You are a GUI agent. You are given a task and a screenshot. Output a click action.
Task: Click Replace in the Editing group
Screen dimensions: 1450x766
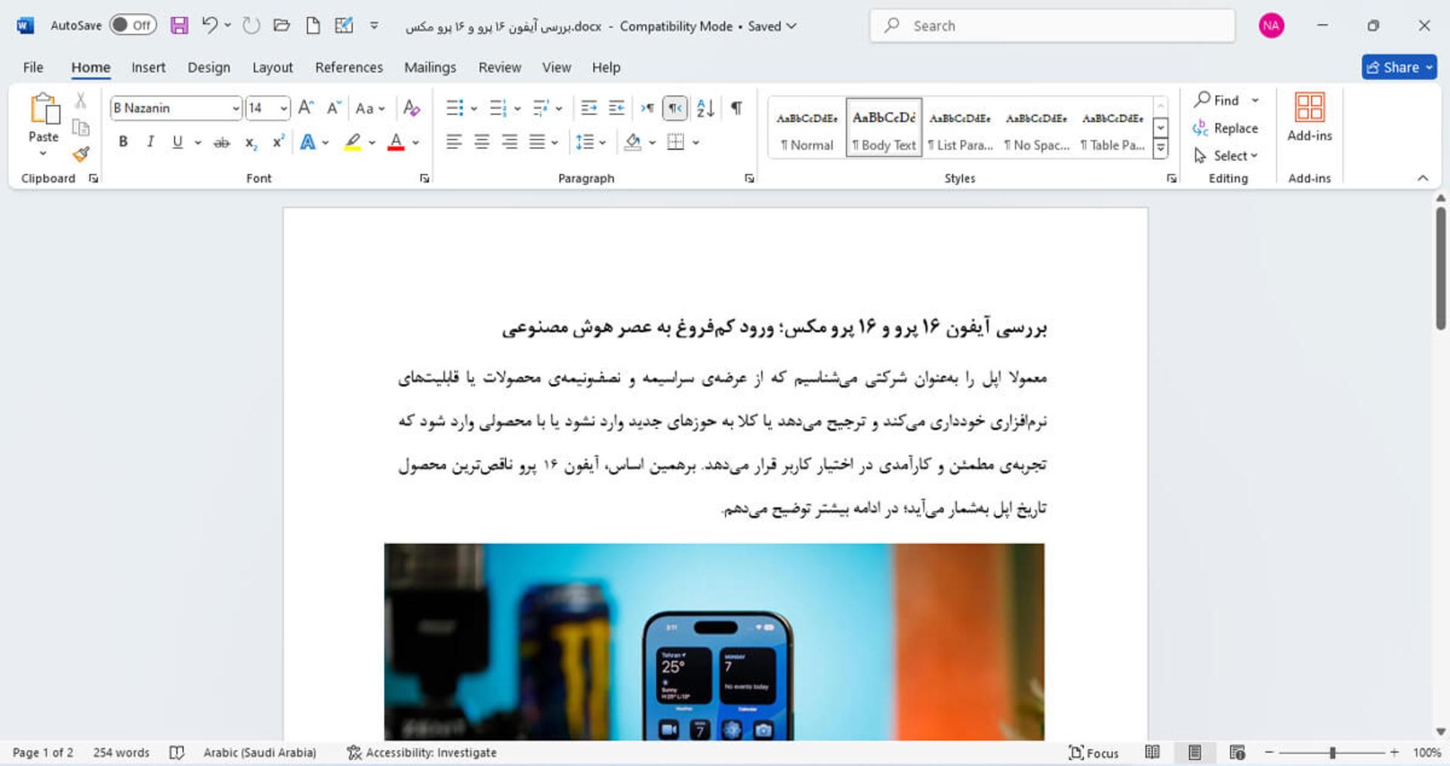1226,128
